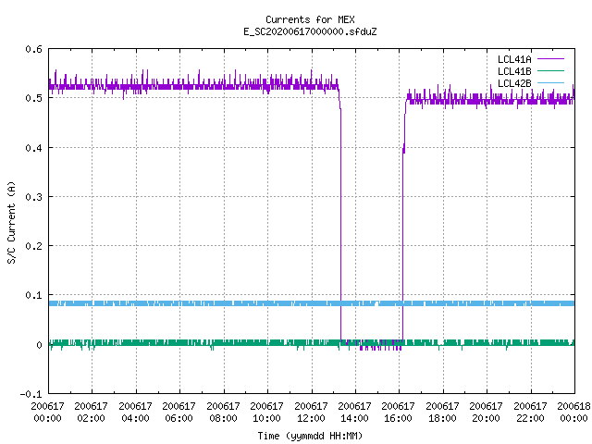Click the 0.1 y-axis tick label

33,295
